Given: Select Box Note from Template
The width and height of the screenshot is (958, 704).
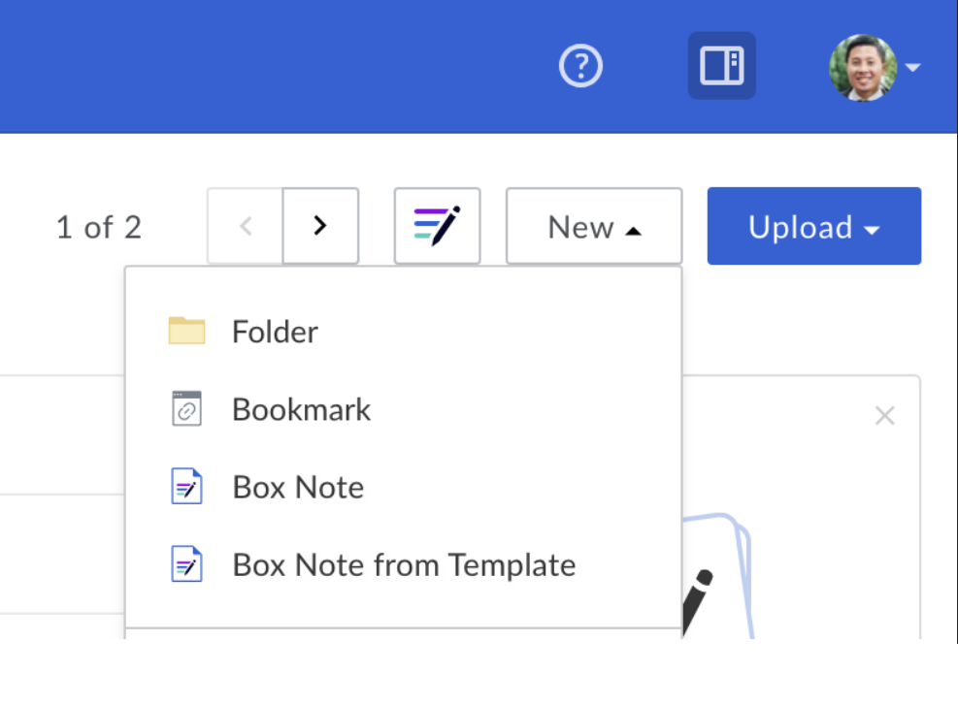Looking at the screenshot, I should pyautogui.click(x=404, y=563).
